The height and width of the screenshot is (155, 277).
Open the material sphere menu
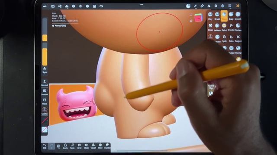pyautogui.click(x=74, y=6)
